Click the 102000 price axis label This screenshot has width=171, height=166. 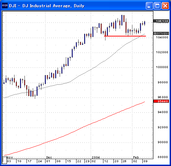tap(162, 52)
